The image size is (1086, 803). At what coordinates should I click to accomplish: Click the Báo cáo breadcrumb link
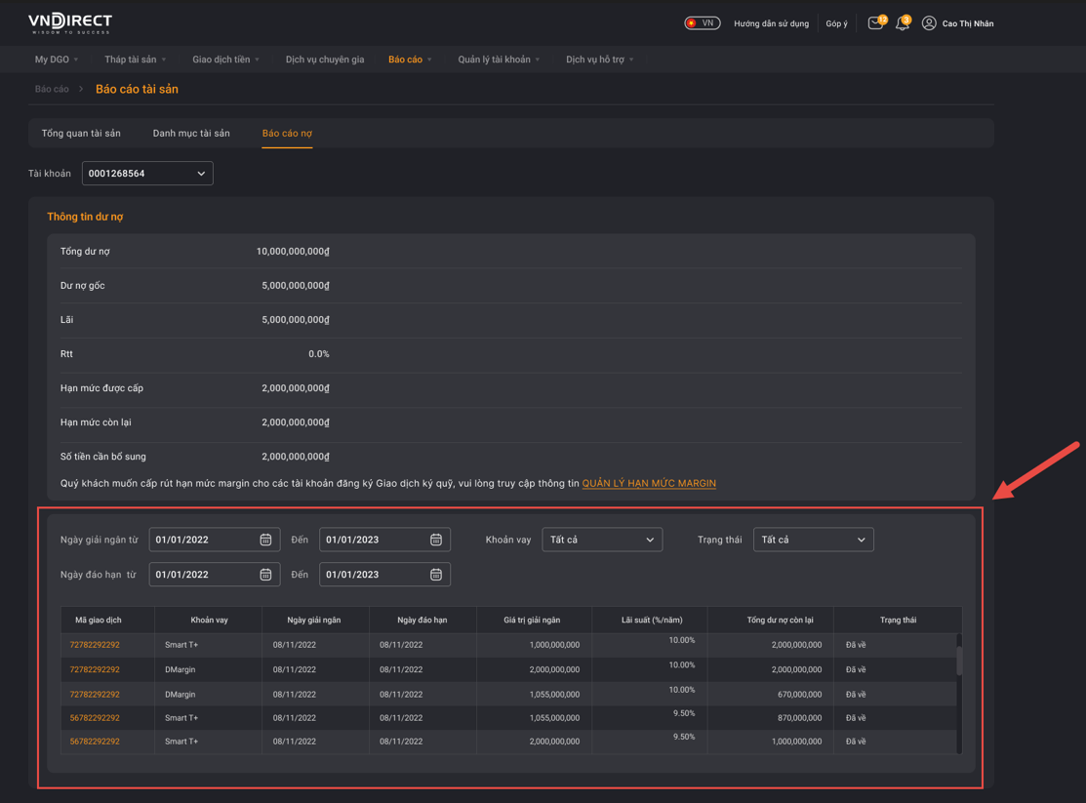(x=52, y=90)
